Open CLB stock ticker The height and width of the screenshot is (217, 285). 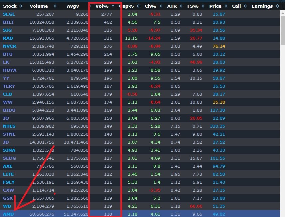7,94
